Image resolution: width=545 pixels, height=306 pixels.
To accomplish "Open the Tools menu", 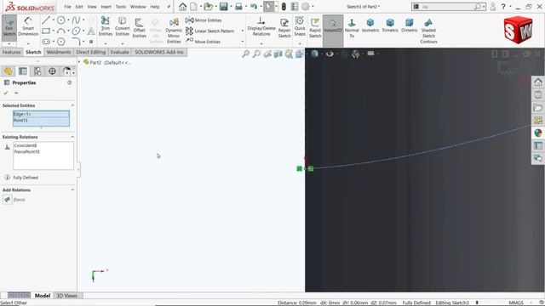I will click(121, 7).
